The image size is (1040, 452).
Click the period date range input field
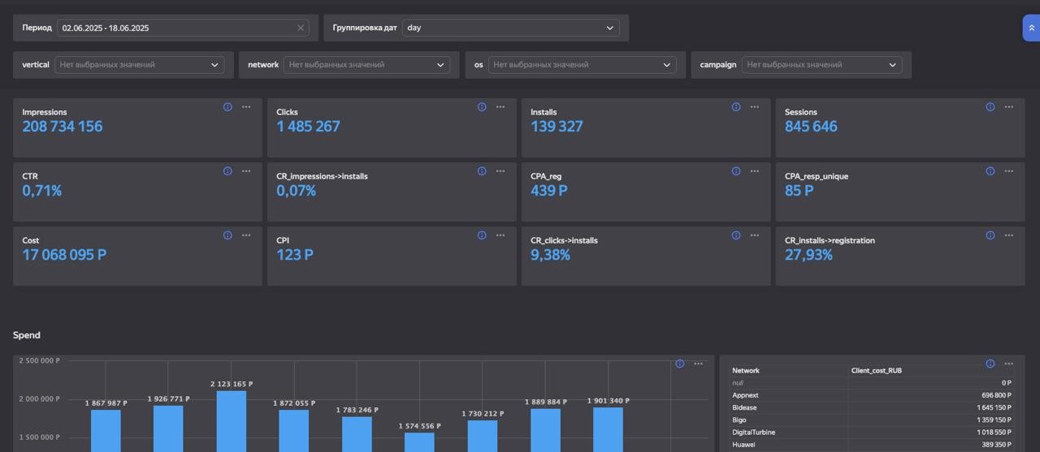[175, 28]
